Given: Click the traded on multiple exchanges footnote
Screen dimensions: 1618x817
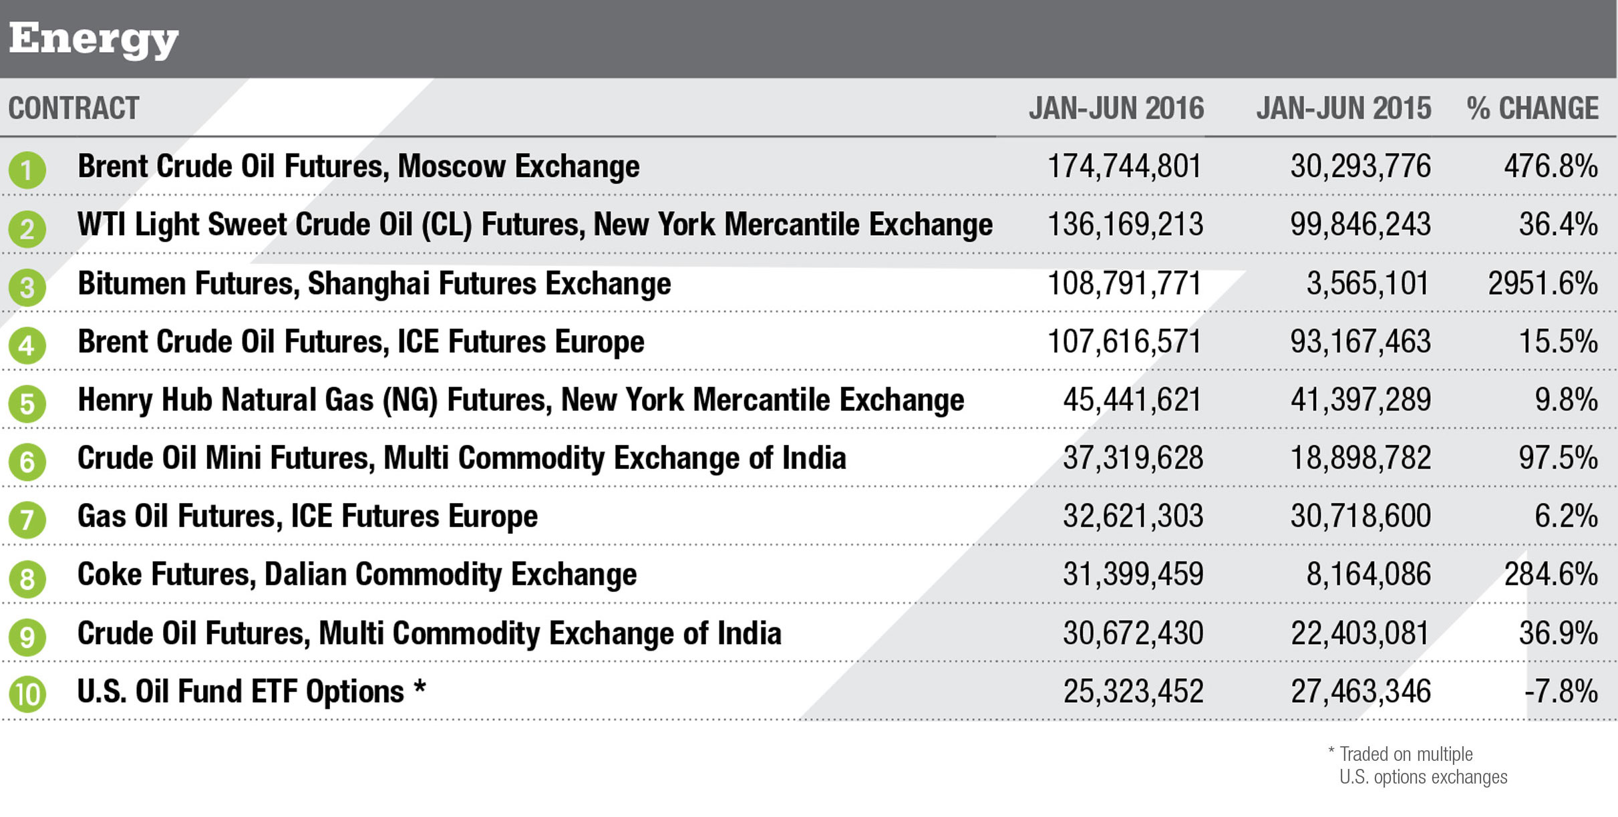Looking at the screenshot, I should tap(1418, 766).
